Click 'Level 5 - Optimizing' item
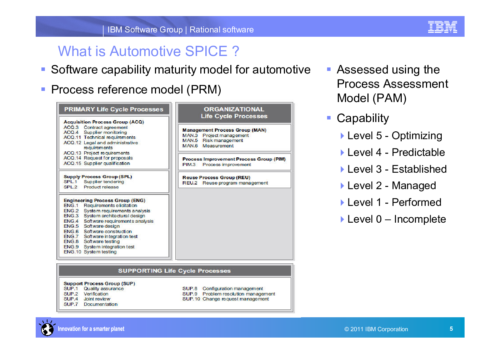 point(395,136)
